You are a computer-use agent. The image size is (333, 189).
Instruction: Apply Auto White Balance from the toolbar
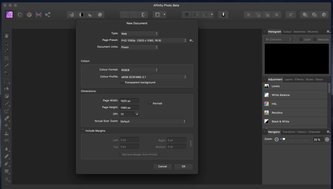[100, 15]
